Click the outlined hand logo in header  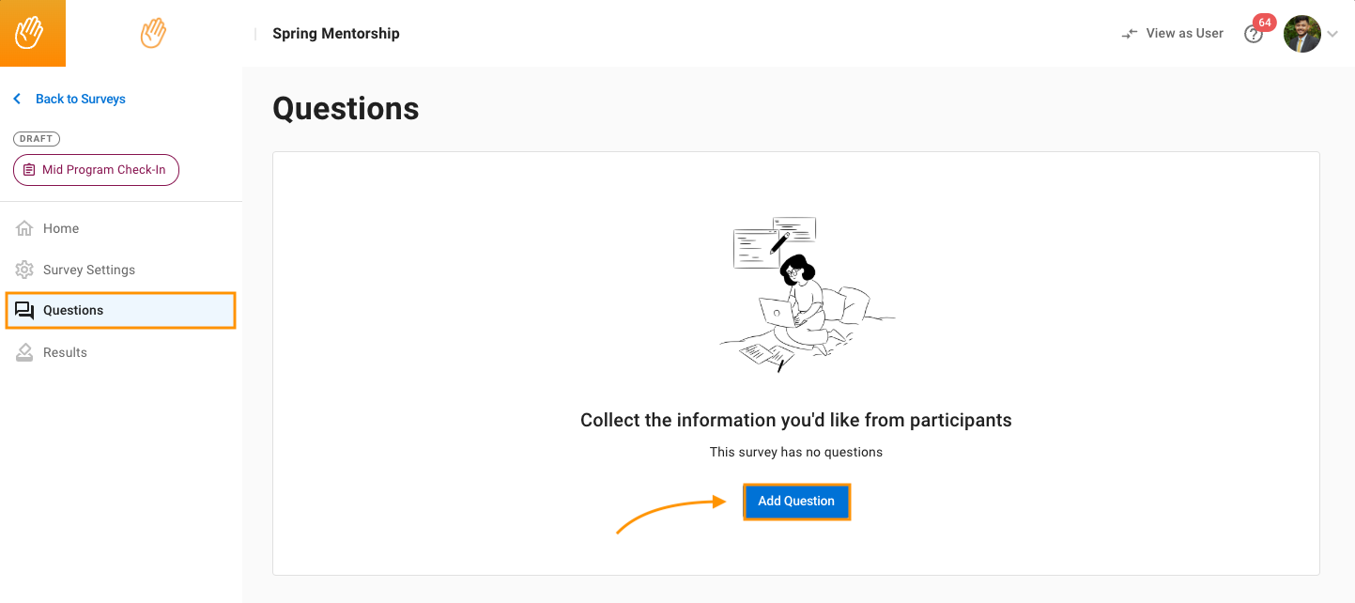click(x=153, y=34)
